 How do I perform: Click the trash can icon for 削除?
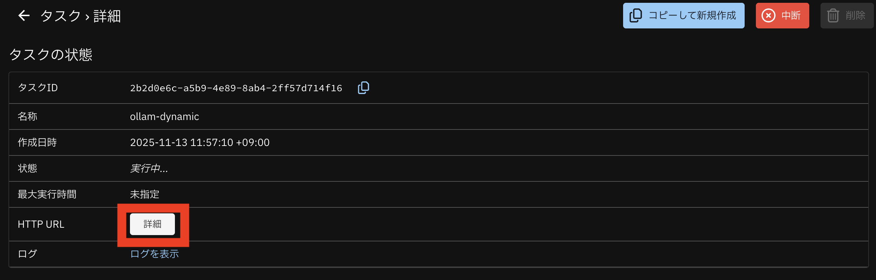(833, 16)
